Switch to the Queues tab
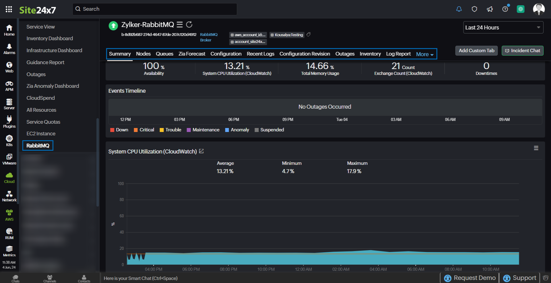551x283 pixels. tap(164, 54)
